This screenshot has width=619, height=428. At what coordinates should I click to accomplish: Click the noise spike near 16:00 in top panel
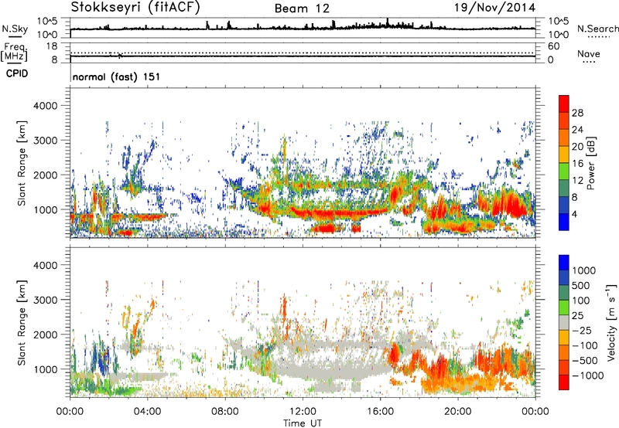(388, 22)
